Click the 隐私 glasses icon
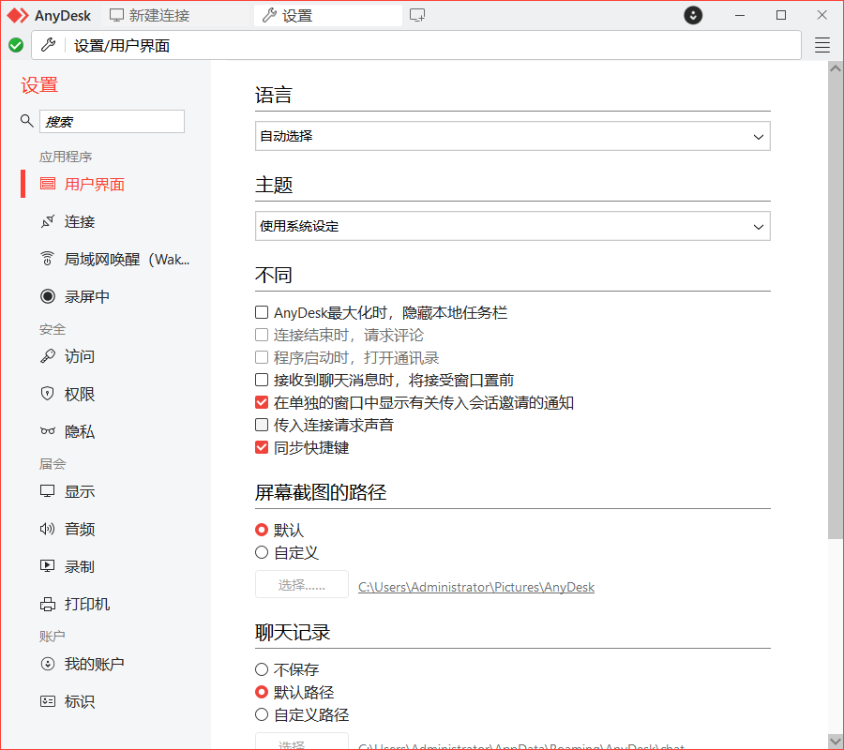The height and width of the screenshot is (750, 844). [48, 431]
